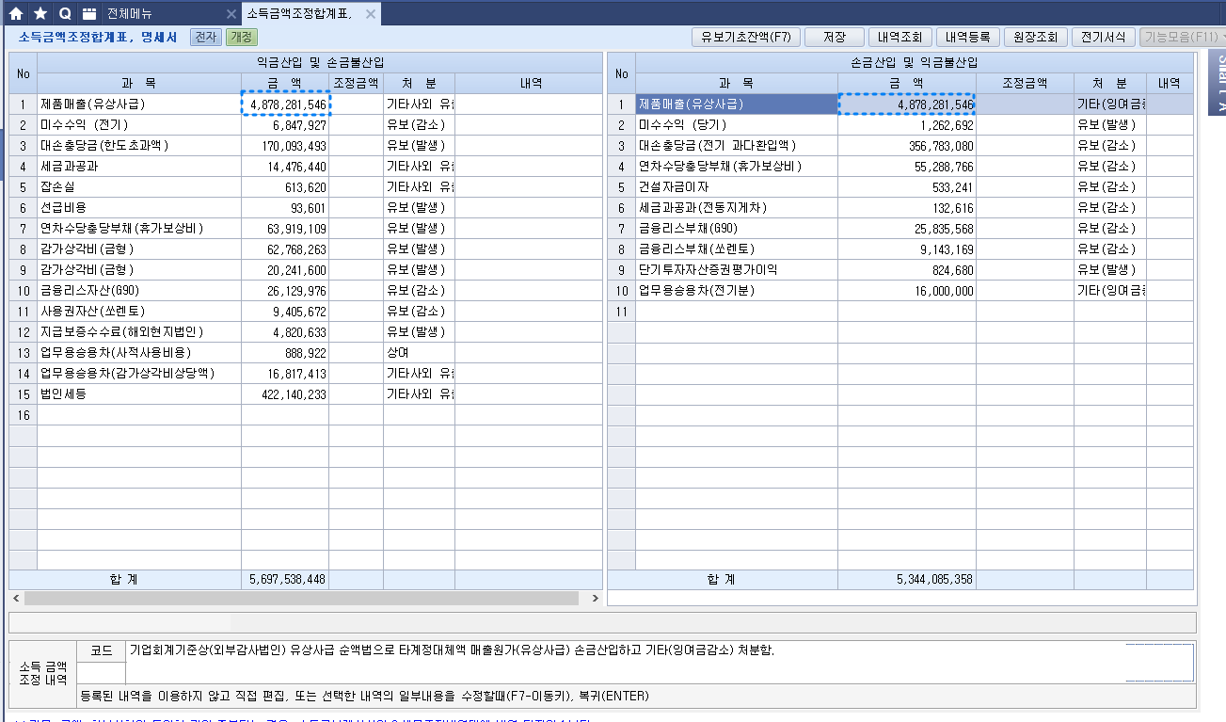This screenshot has width=1226, height=722.
Task: Select the 대손충당금(전기 과다환입액) row
Action: click(900, 146)
